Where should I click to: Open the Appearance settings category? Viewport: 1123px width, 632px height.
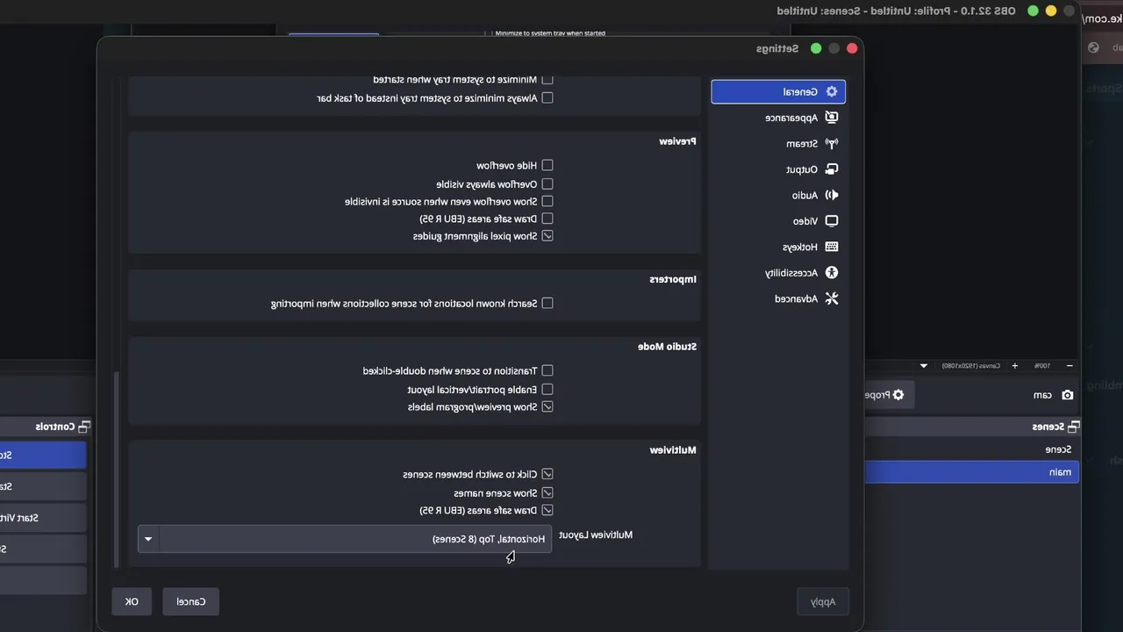[801, 118]
